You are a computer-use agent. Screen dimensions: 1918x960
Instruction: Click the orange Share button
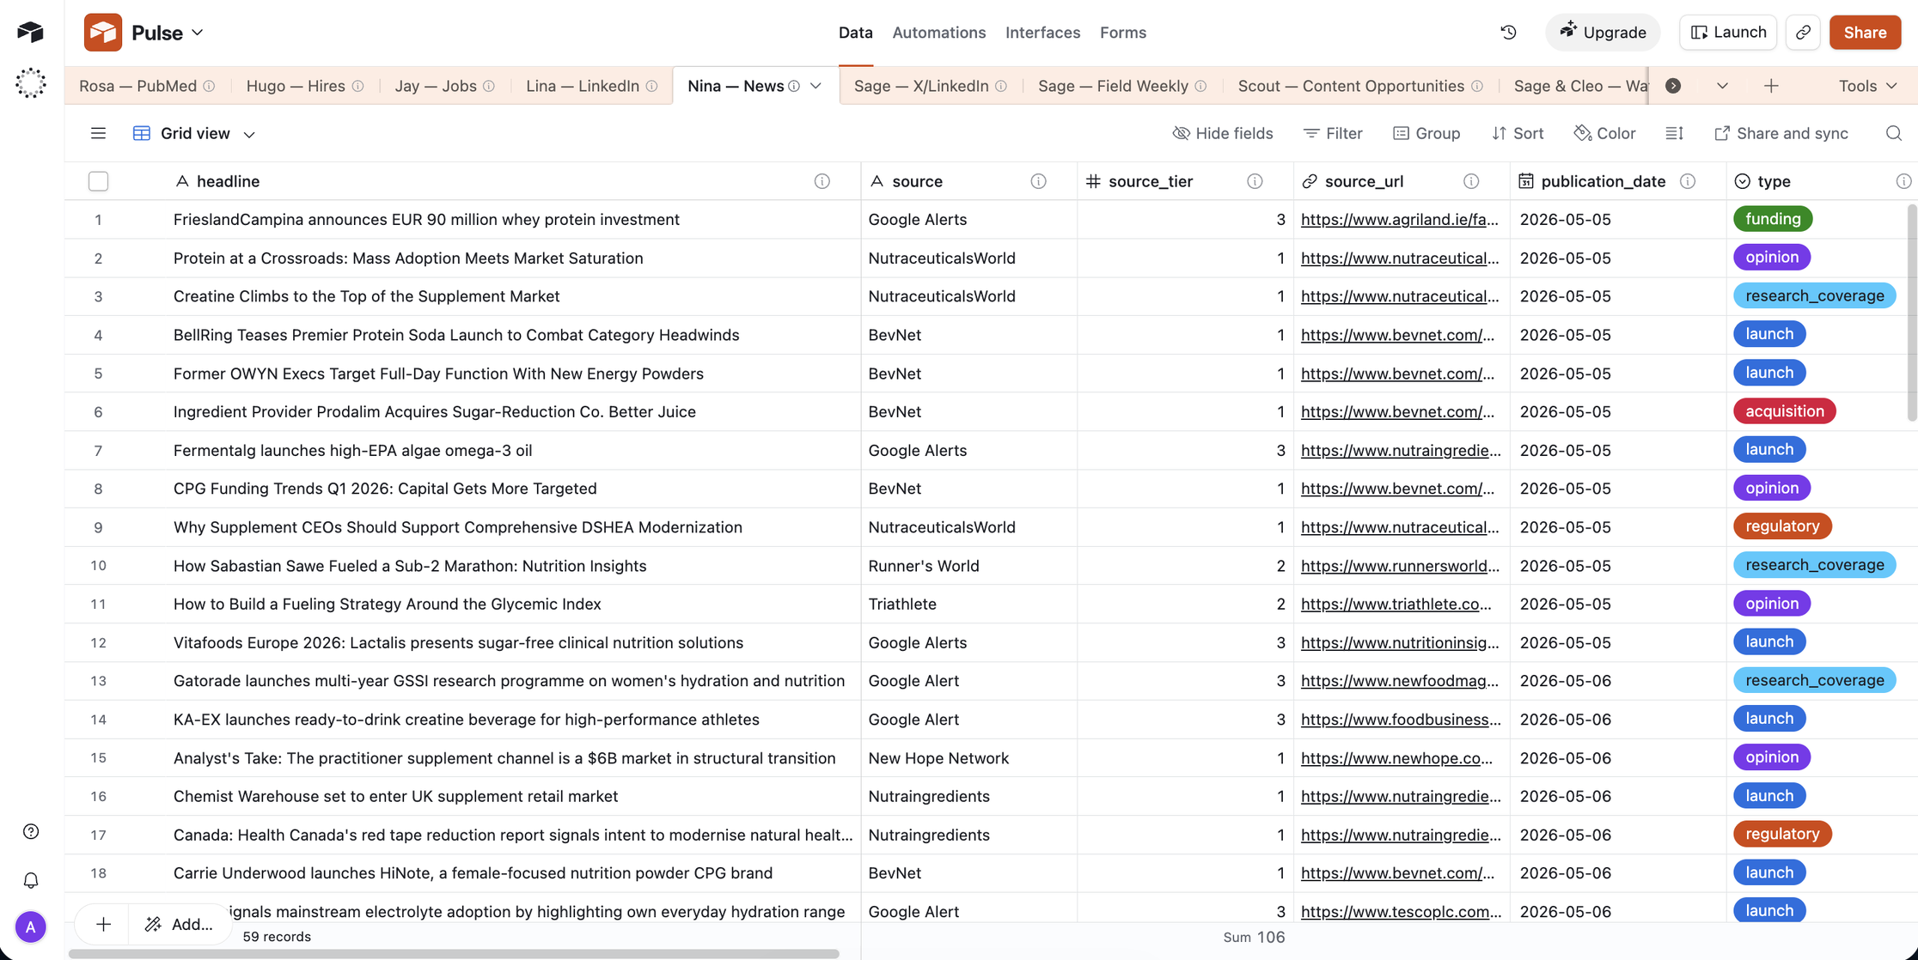pyautogui.click(x=1865, y=33)
